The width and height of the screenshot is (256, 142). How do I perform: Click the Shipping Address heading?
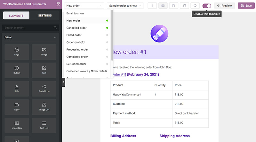pyautogui.click(x=174, y=136)
